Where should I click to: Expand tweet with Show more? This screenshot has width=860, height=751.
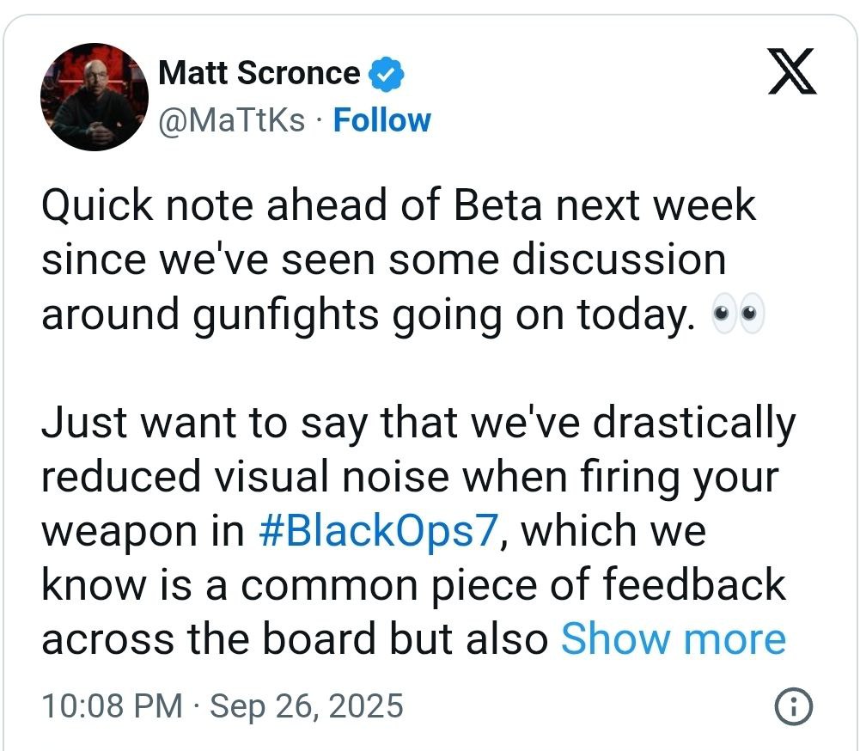click(x=673, y=638)
